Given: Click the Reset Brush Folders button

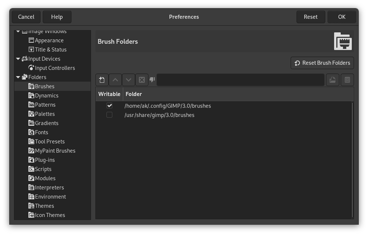Looking at the screenshot, I should pyautogui.click(x=322, y=63).
